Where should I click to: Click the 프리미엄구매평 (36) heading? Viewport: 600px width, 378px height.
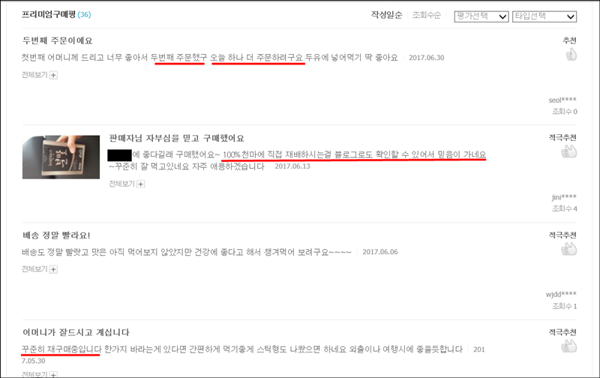[56, 14]
